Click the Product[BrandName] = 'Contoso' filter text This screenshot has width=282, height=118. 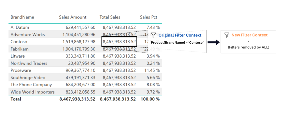click(177, 43)
